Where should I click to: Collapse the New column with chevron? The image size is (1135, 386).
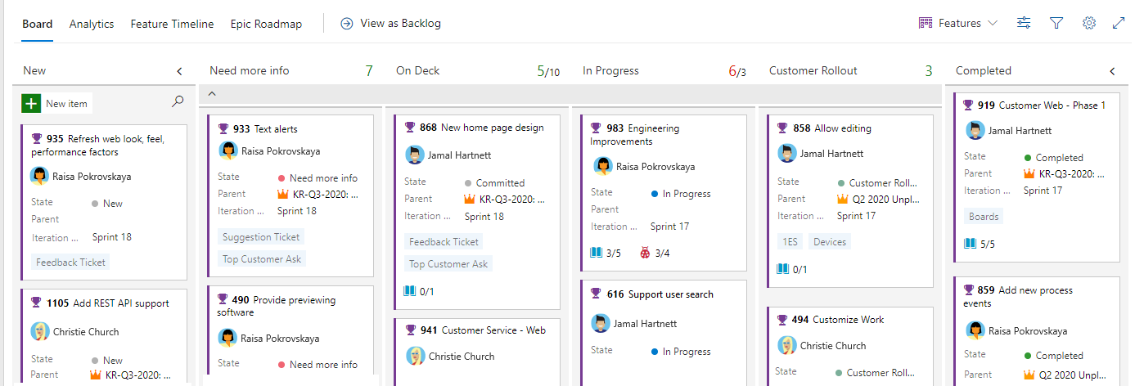[x=180, y=71]
